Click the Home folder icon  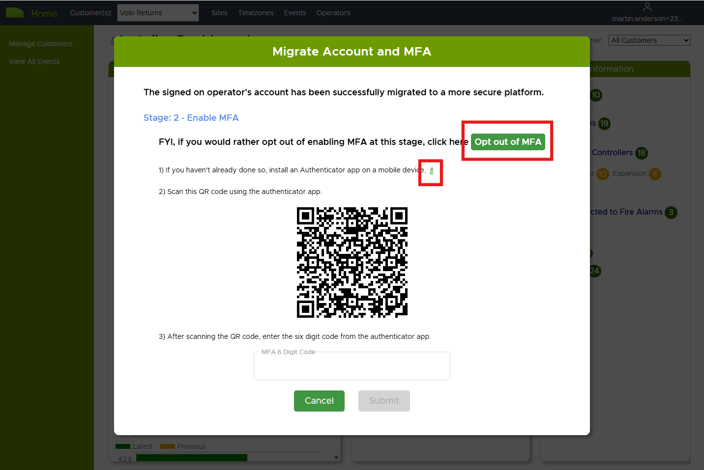[15, 12]
